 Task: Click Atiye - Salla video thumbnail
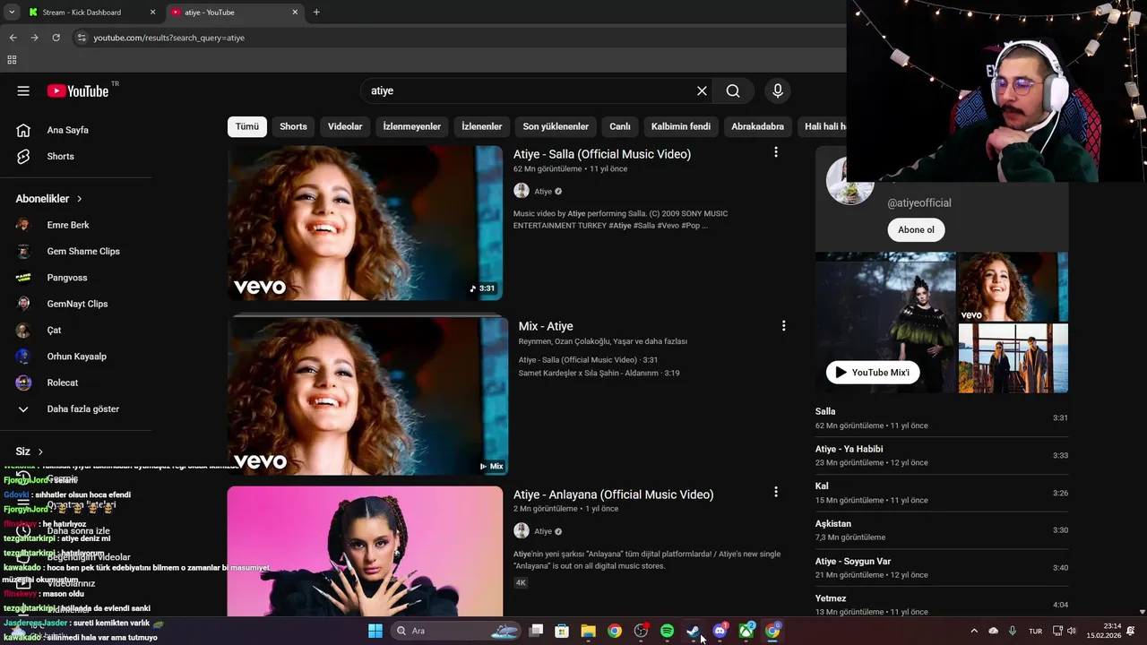click(x=365, y=223)
